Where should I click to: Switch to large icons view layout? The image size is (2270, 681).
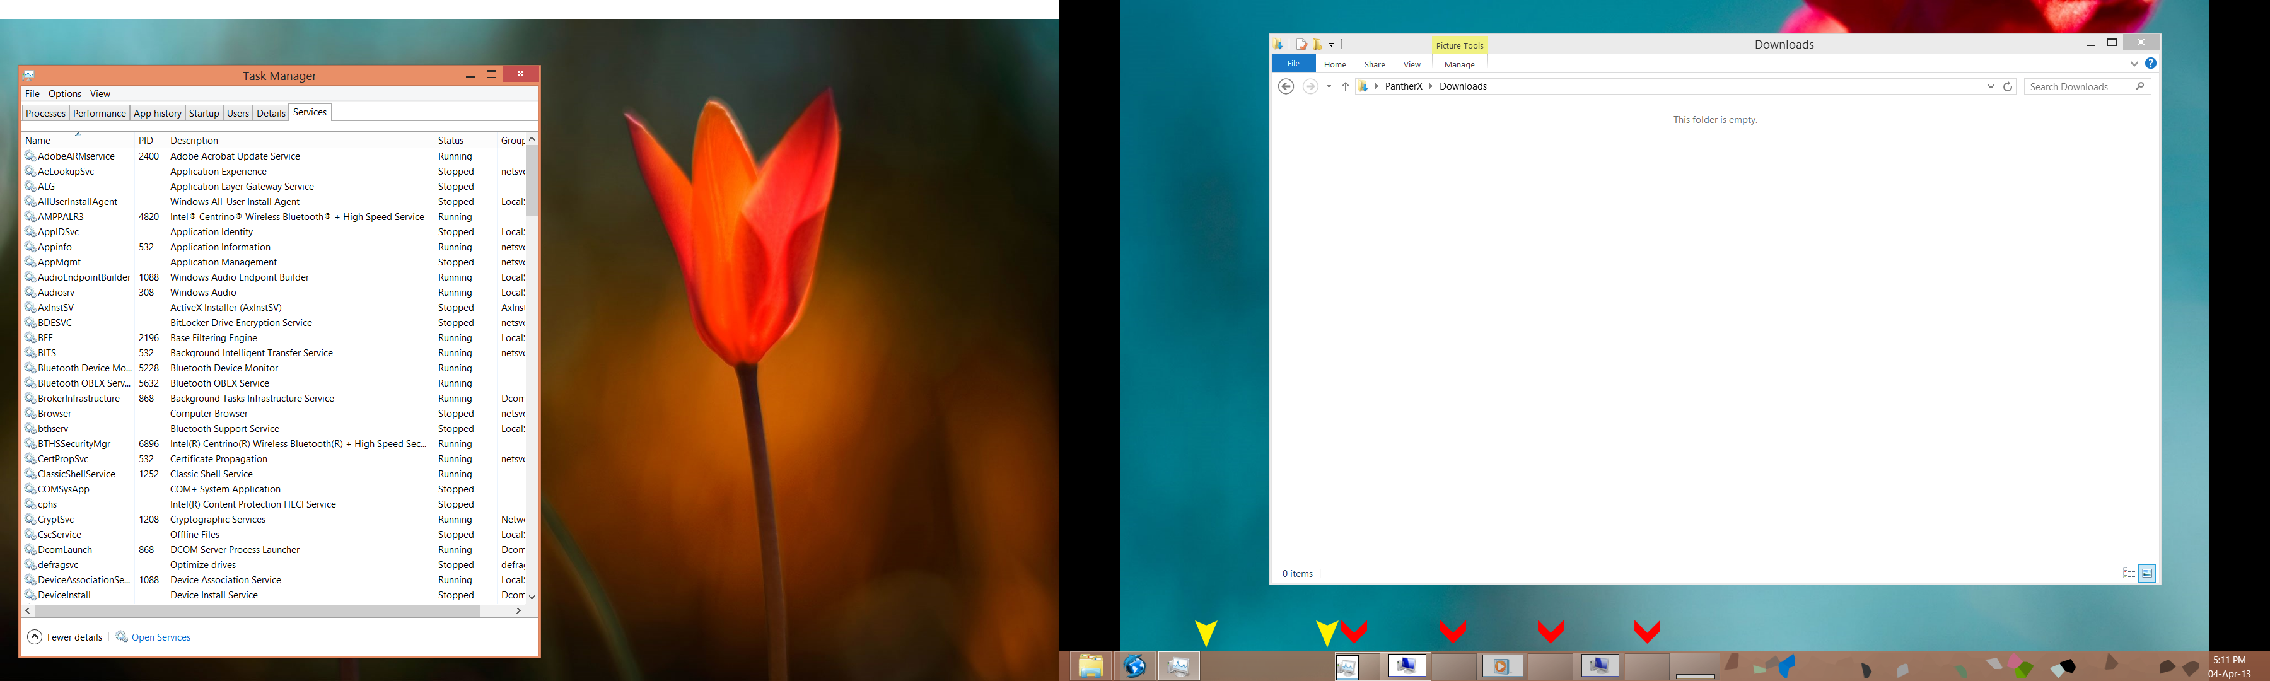2146,574
